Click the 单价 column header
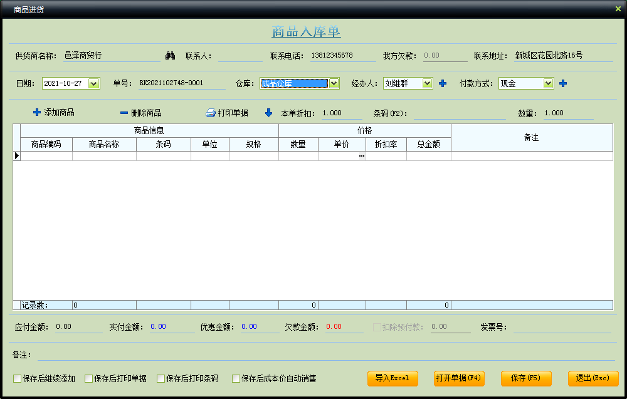 [342, 144]
